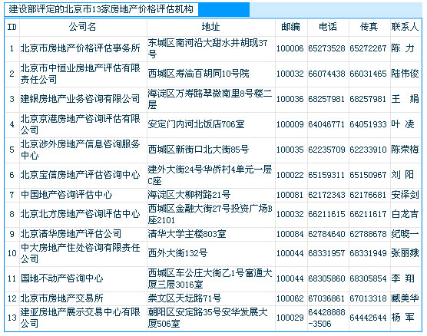Click phone number 65273528
Viewport: 427px width, 336px height.
326,48
